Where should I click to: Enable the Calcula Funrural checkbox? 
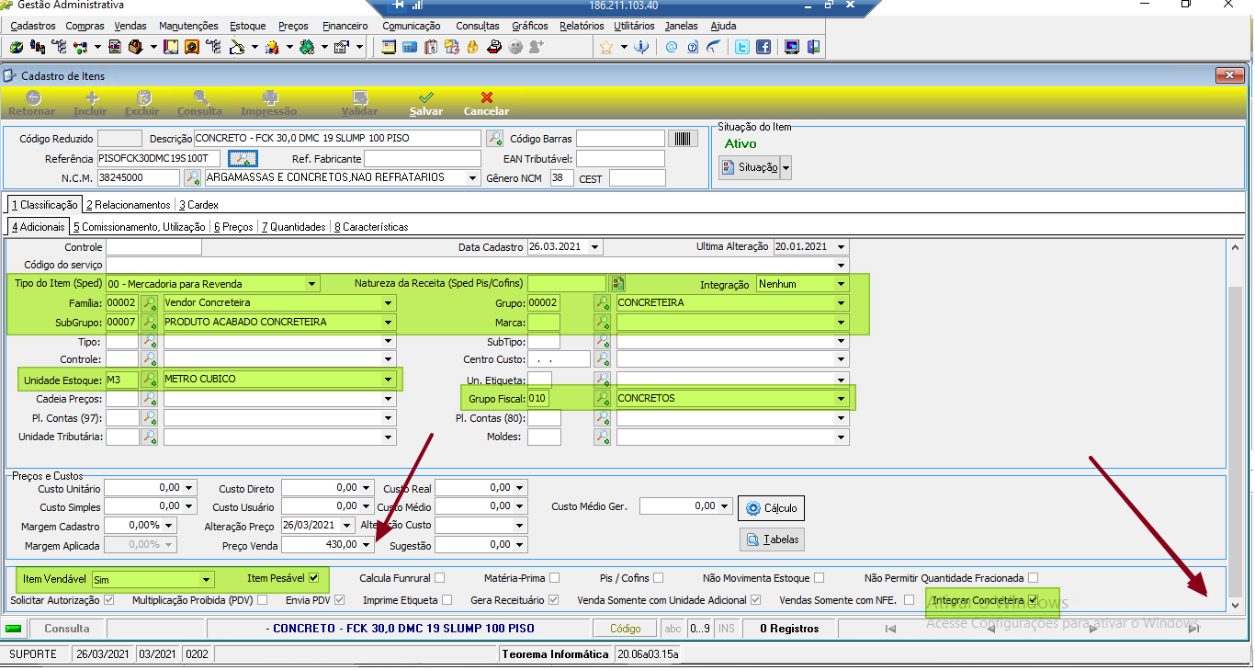point(439,578)
